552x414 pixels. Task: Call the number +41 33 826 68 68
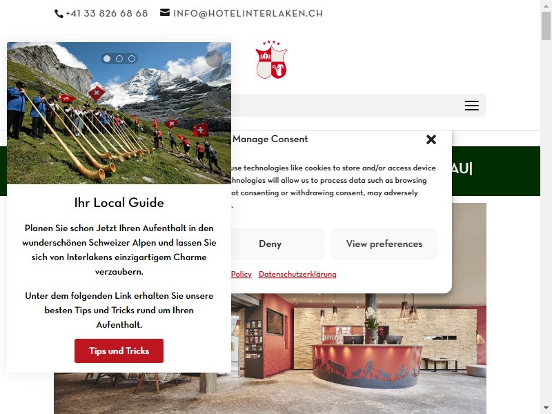[107, 13]
